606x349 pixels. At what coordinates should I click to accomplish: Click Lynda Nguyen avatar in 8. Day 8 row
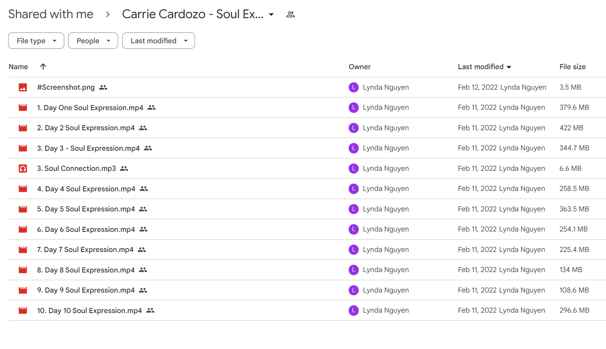[354, 270]
